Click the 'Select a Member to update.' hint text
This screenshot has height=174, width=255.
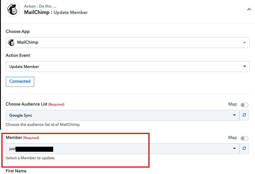point(31,158)
